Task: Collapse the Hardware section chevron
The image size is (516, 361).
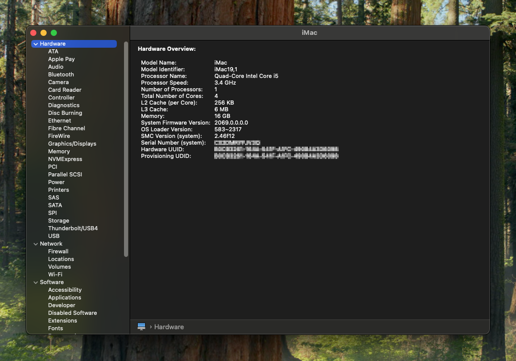Action: (35, 44)
